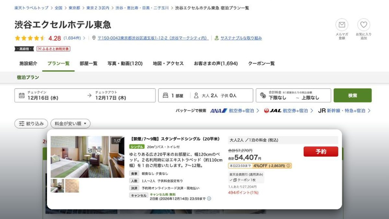Image resolution: width=389 pixels, height=219 pixels.
Task: Click the calendar icon in check-in field
Action: point(21,95)
